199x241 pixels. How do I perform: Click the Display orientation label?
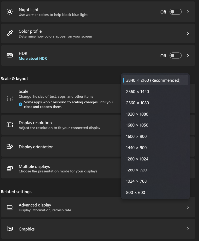(36, 147)
